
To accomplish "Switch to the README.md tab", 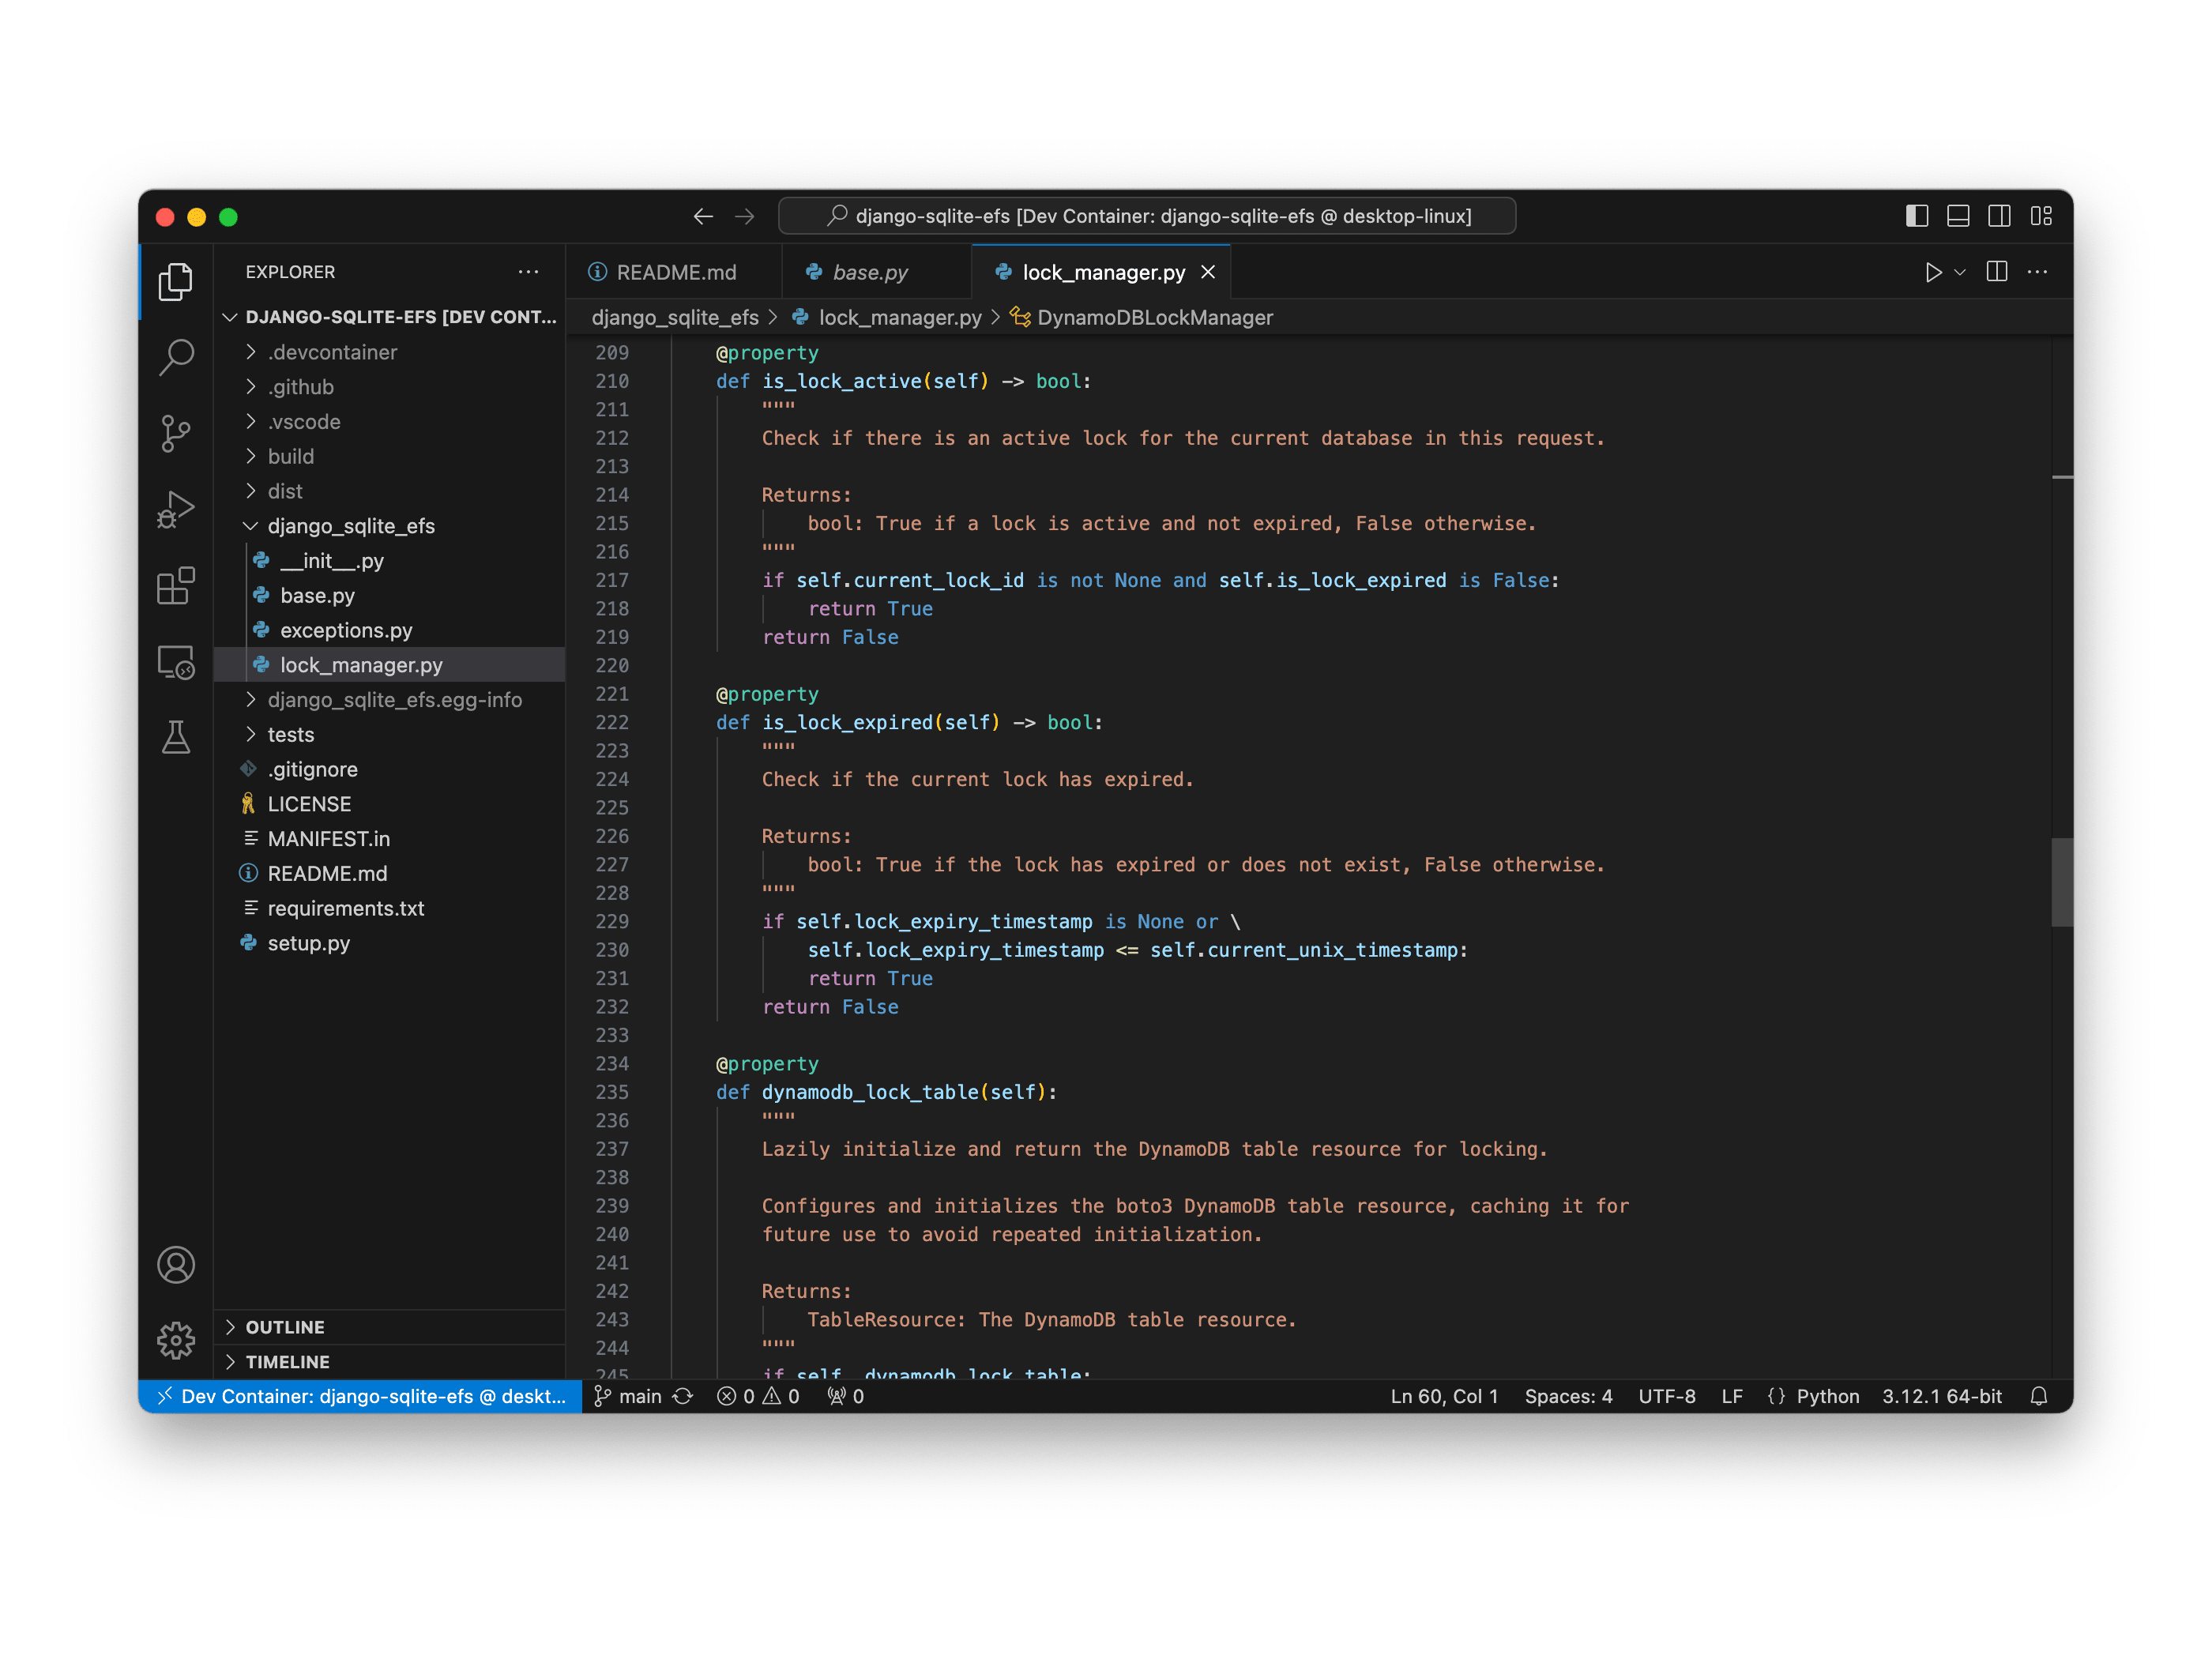I will (x=674, y=272).
